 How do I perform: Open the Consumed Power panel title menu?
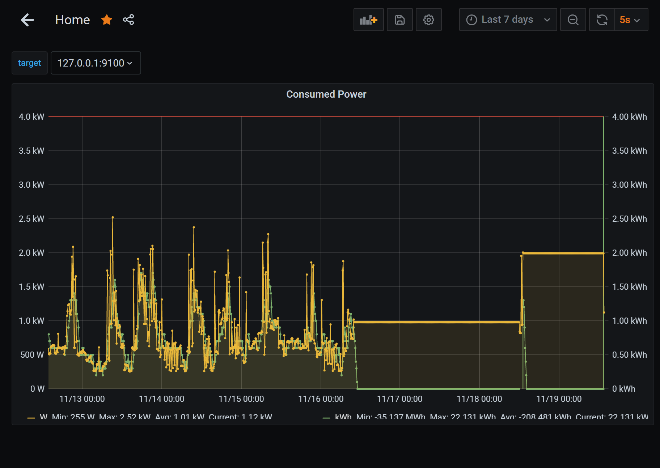point(326,94)
